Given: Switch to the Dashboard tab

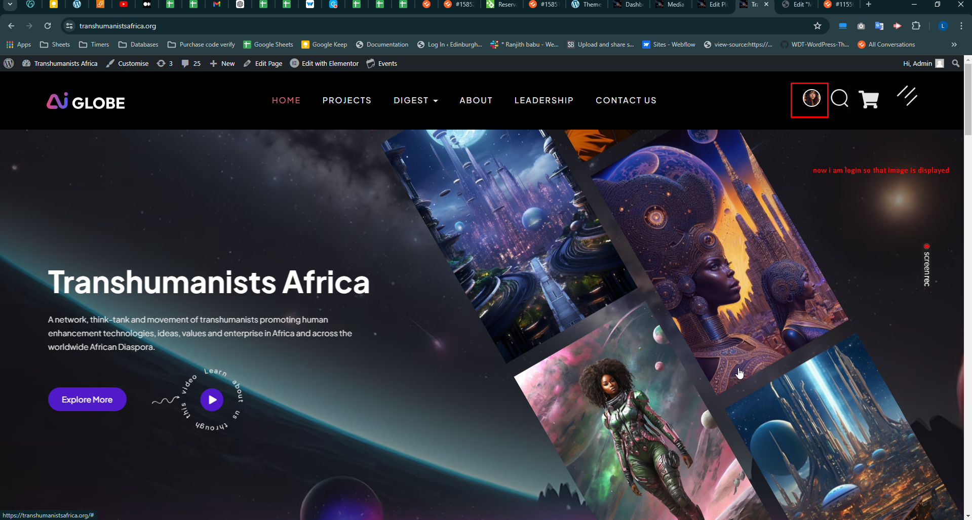Looking at the screenshot, I should 628,5.
